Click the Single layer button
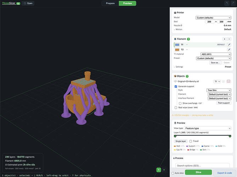The width and height of the screenshot is (237, 177). (181, 141)
